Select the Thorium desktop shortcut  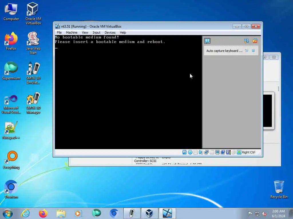[11, 189]
